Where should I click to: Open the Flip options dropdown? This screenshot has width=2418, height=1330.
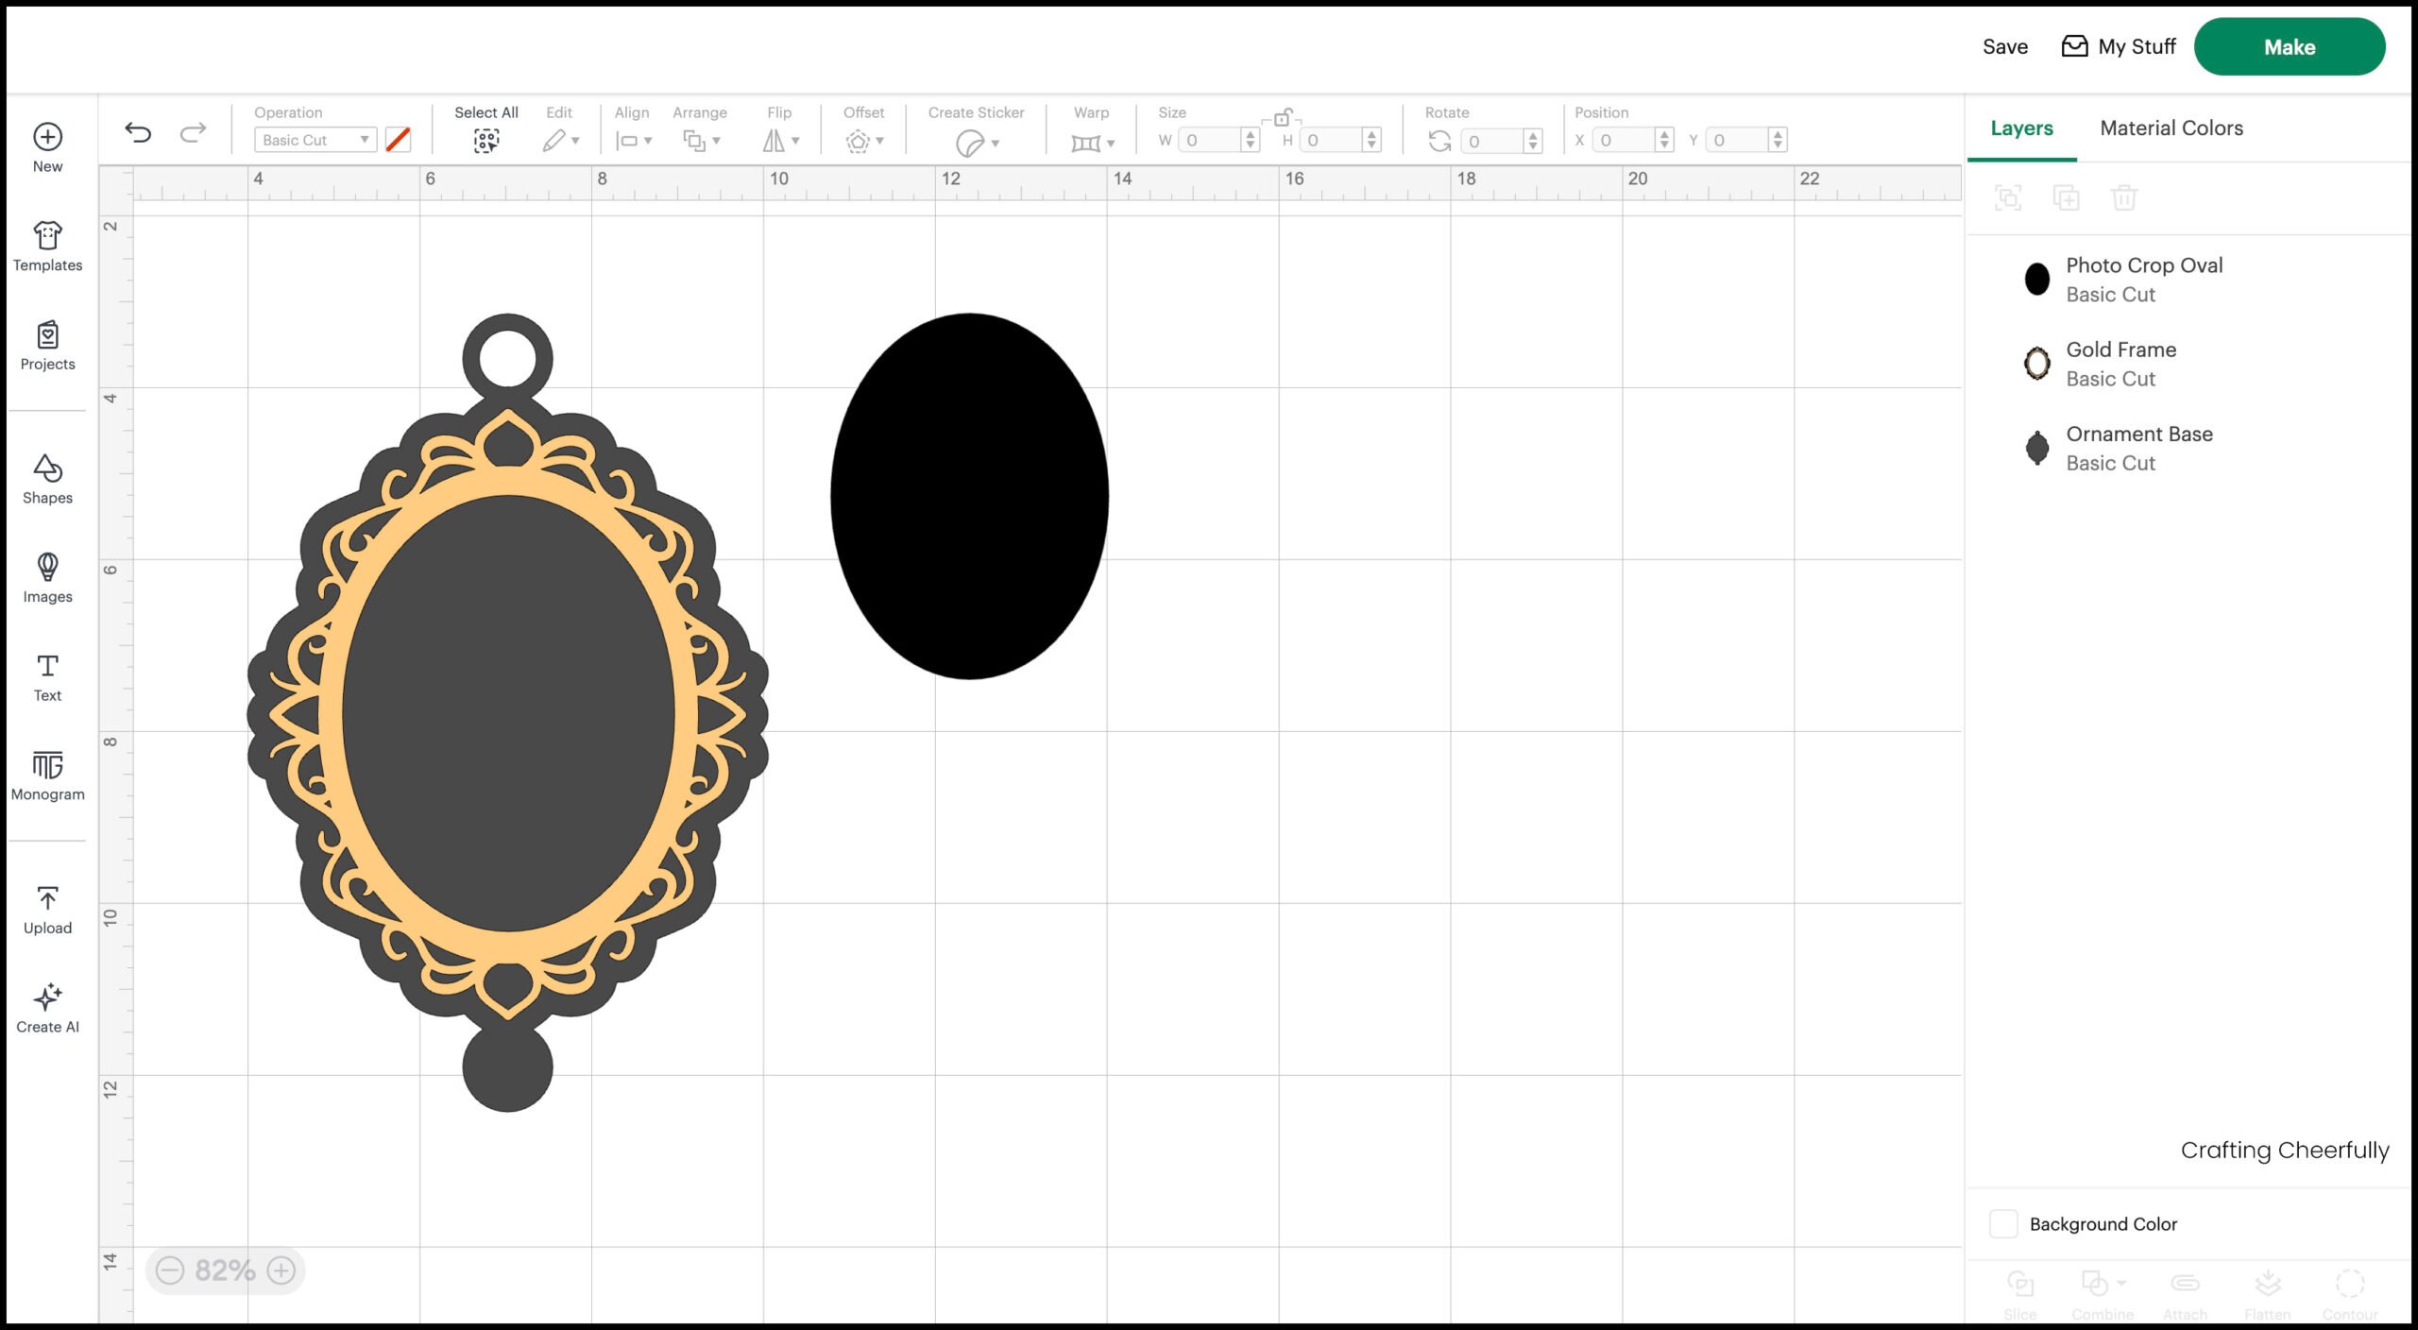(x=780, y=140)
